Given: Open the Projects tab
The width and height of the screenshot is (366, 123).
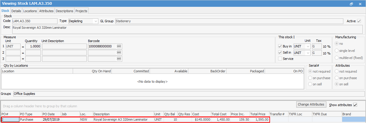Looking at the screenshot, I should pos(81,11).
